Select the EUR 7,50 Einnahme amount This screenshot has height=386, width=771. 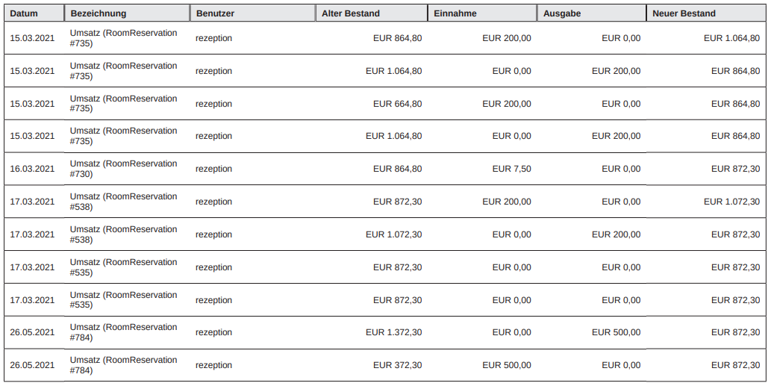coord(511,169)
